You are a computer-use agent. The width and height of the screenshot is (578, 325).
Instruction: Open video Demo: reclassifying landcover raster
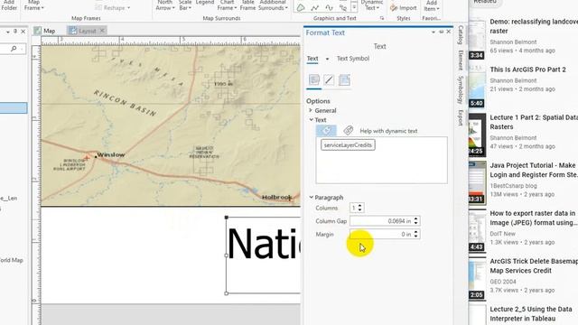pos(534,26)
